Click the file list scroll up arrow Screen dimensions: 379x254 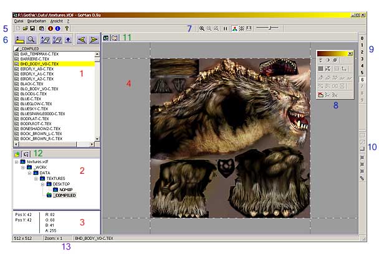click(97, 54)
